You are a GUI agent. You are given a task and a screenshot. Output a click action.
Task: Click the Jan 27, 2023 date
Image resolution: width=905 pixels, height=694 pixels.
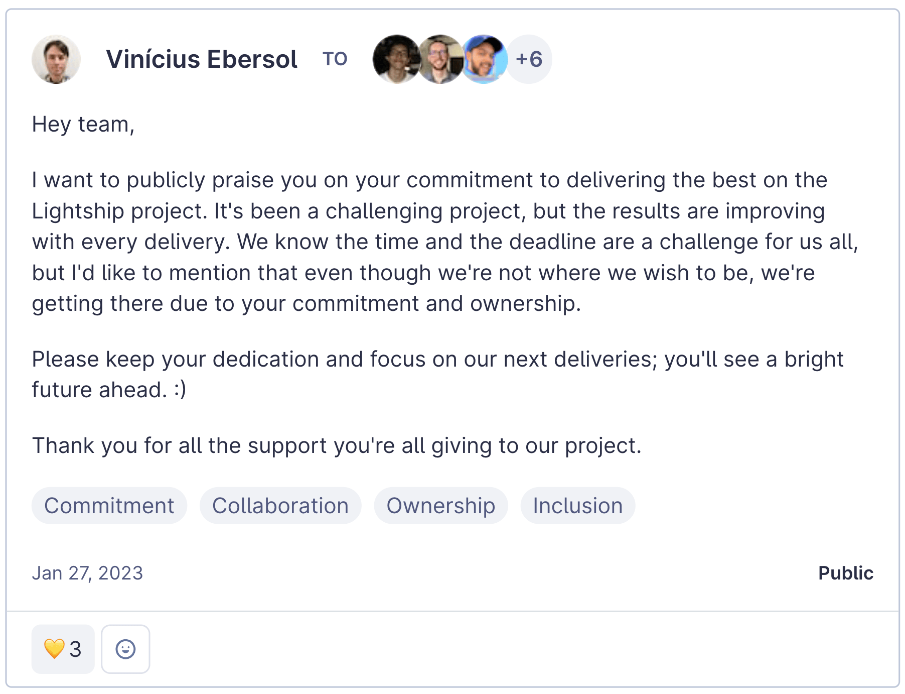[x=87, y=573]
